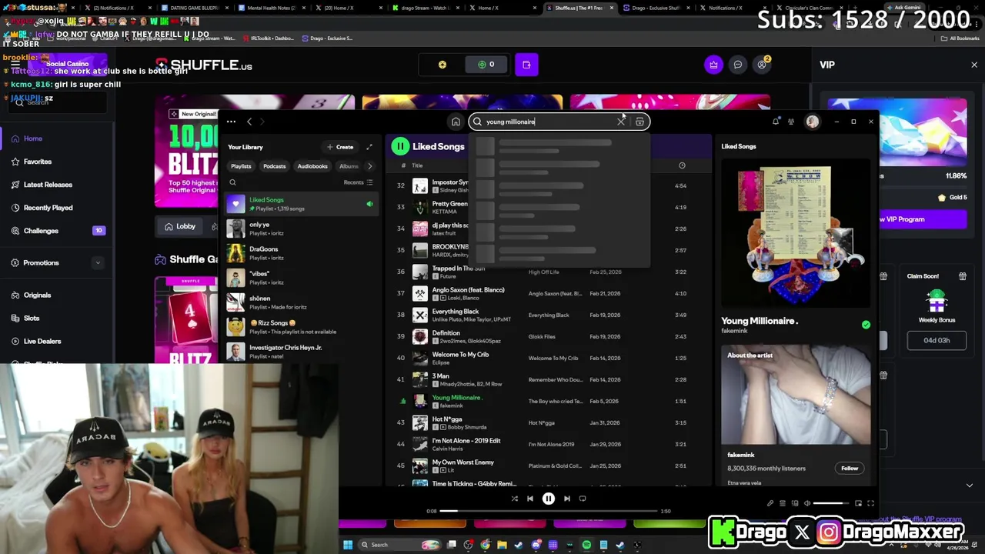Show more library filter chips arrow
985x554 pixels.
(369, 166)
